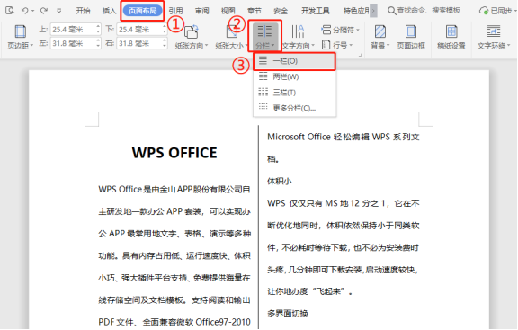Open the 页边距 margins button
This screenshot has height=330, width=518.
pos(20,37)
